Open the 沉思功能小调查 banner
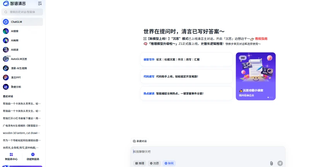Viewport: 320px width, 167px height. click(x=256, y=76)
